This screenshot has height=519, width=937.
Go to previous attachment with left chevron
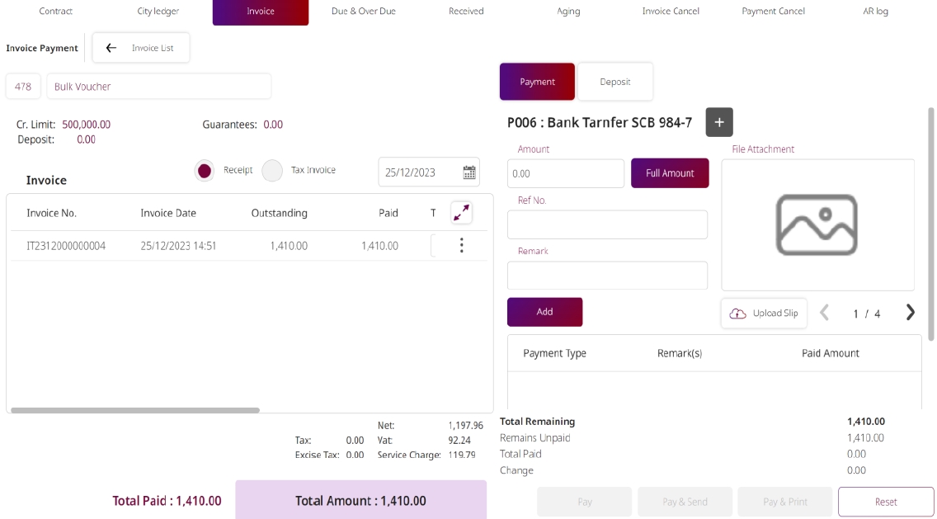(x=824, y=313)
